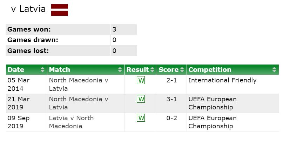Click the 3-1 score cell
297x142 pixels.
pos(171,99)
